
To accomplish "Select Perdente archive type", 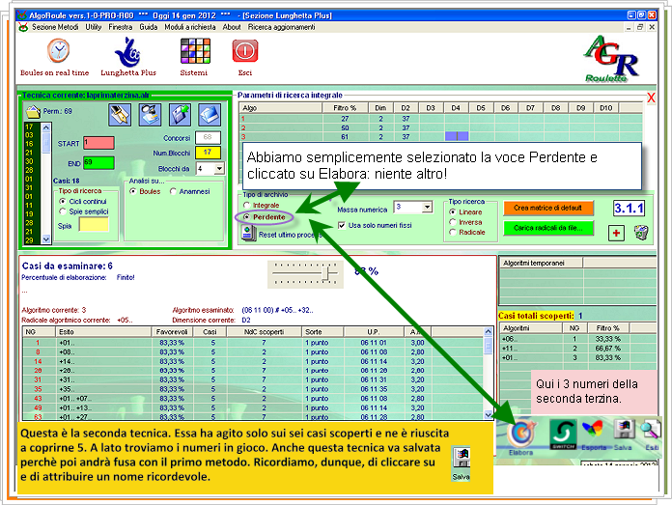I will tap(246, 217).
